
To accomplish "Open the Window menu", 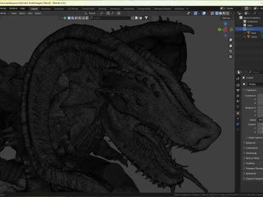I will pos(13,8).
